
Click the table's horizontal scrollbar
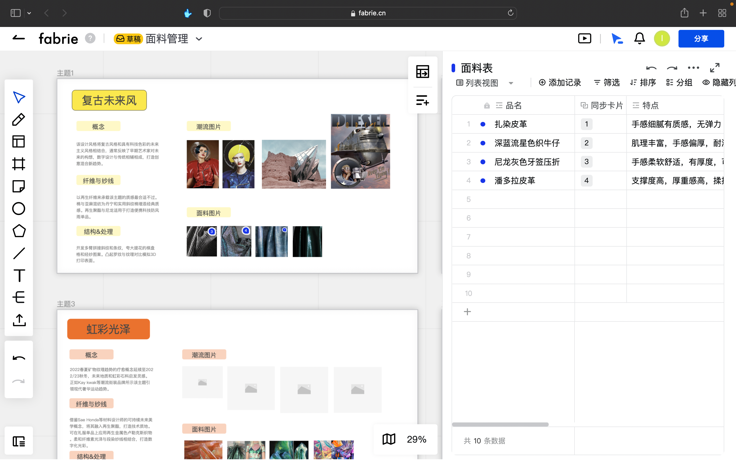coord(500,424)
